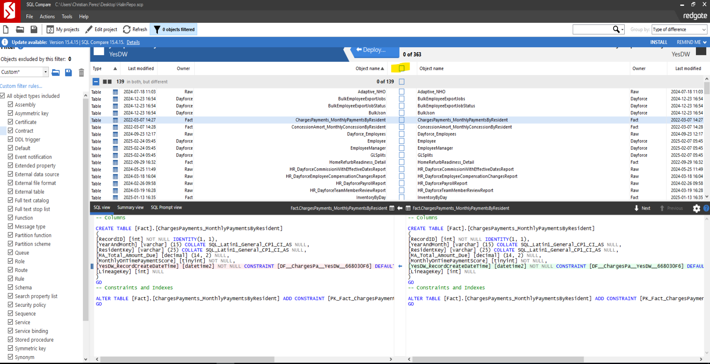710x364 pixels.
Task: Toggle the Schema checkbox
Action: [10, 287]
